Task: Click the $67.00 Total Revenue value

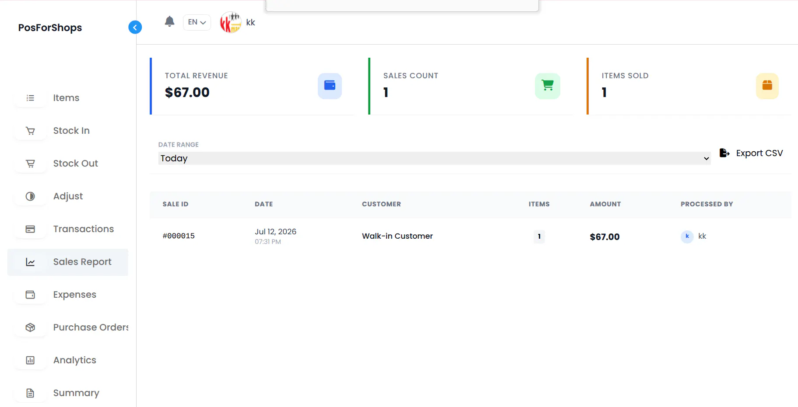Action: (187, 92)
